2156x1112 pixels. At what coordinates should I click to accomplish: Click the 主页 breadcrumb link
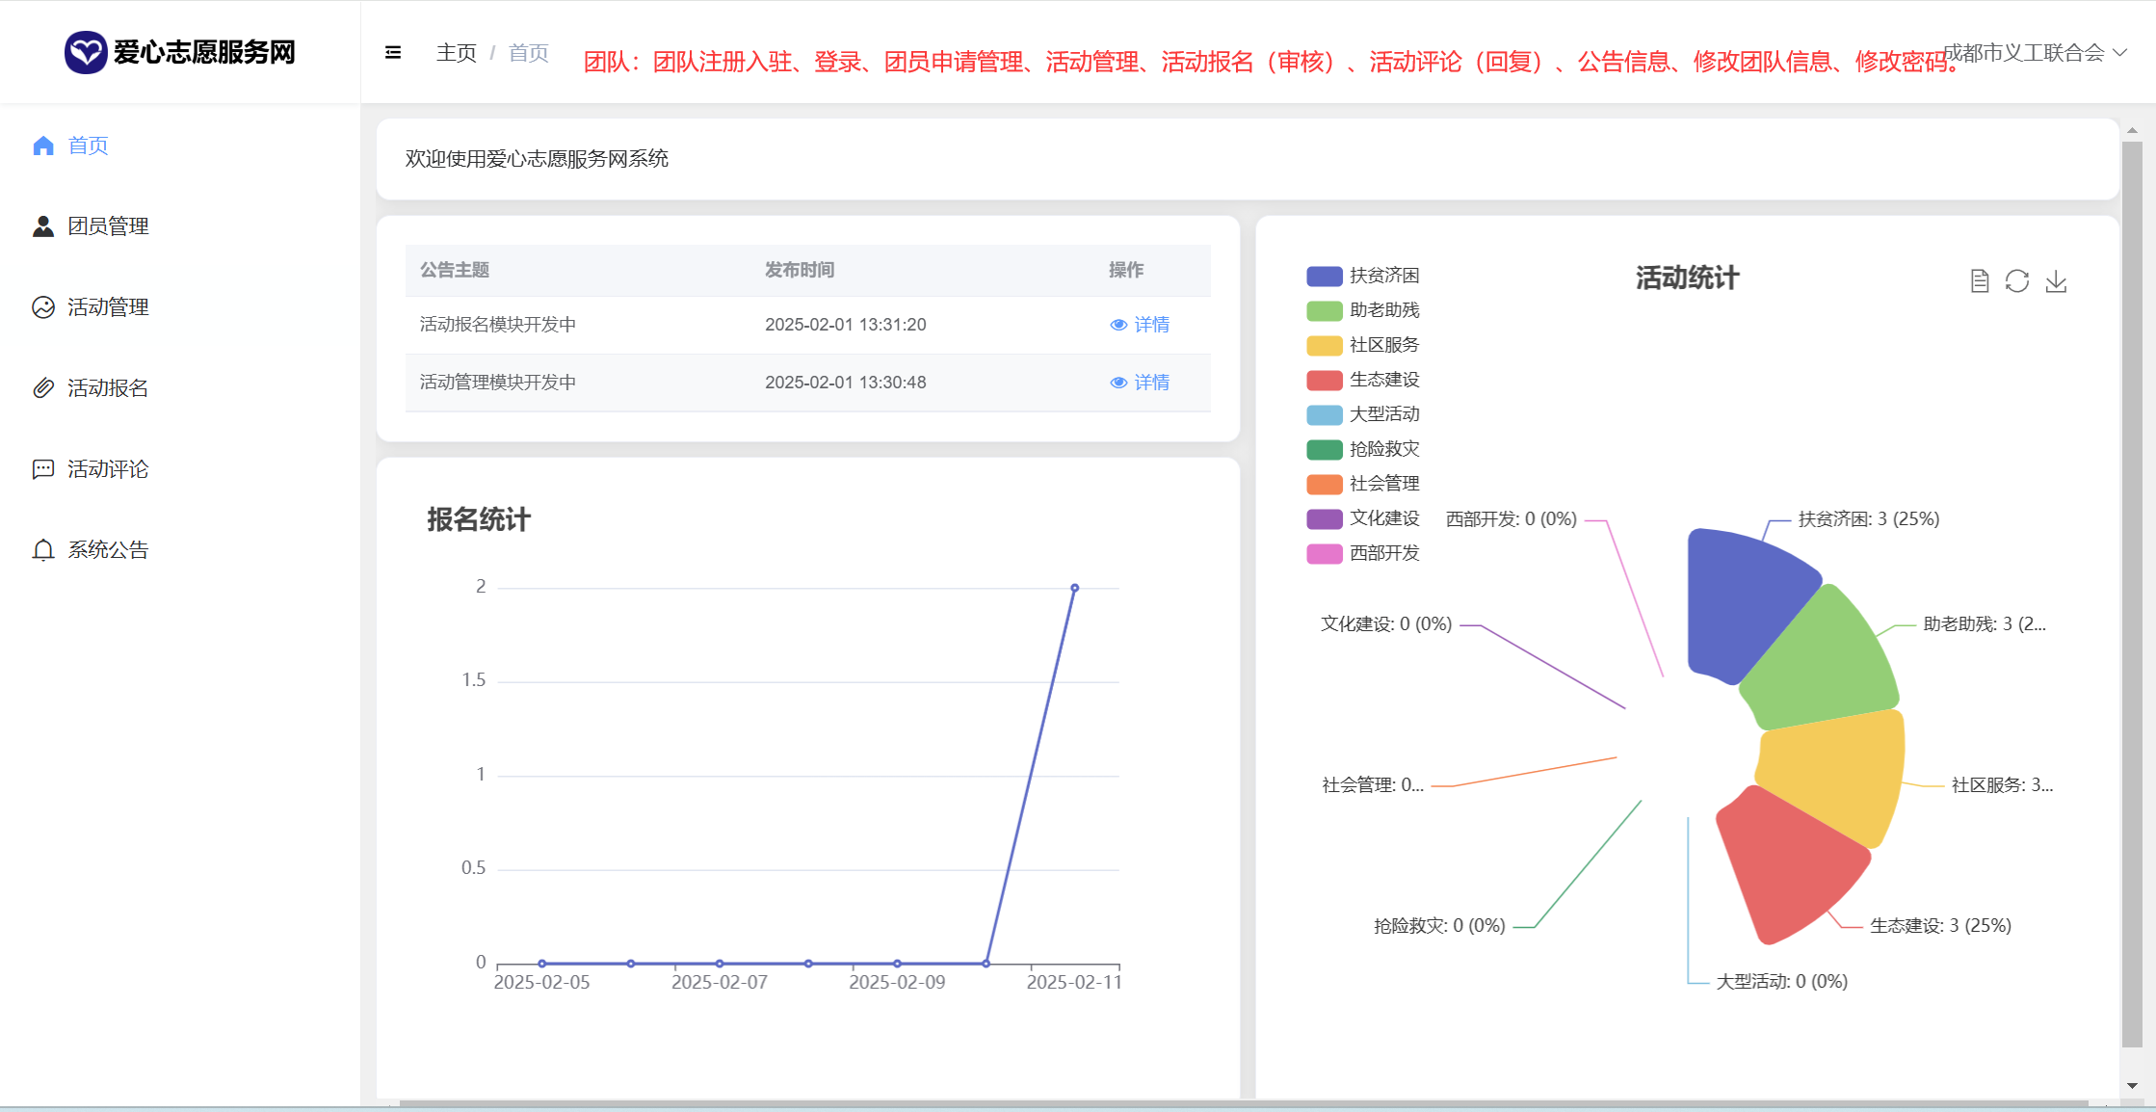456,53
